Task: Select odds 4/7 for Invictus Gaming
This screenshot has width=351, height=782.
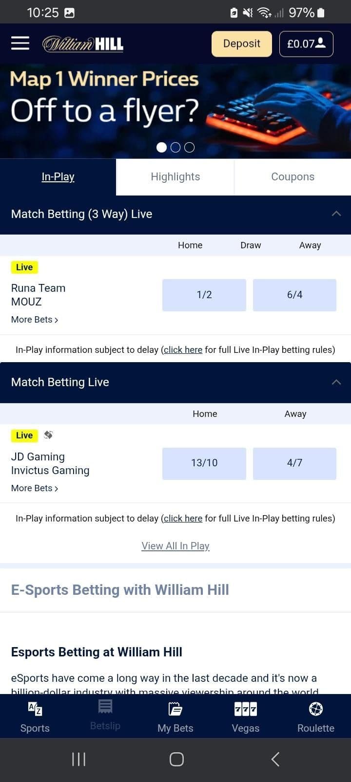Action: pos(294,463)
